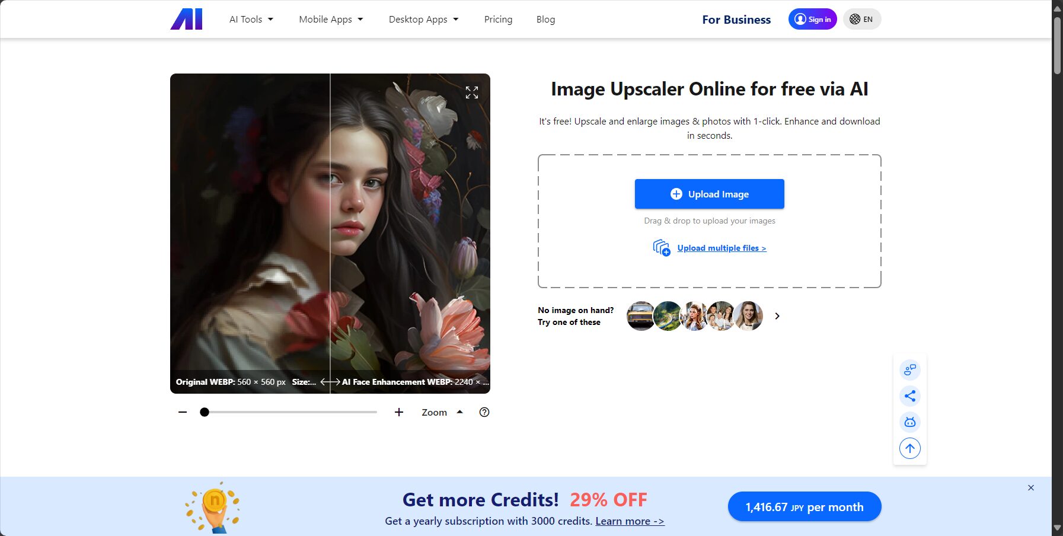Select the winding road landscape sample

pyautogui.click(x=668, y=316)
